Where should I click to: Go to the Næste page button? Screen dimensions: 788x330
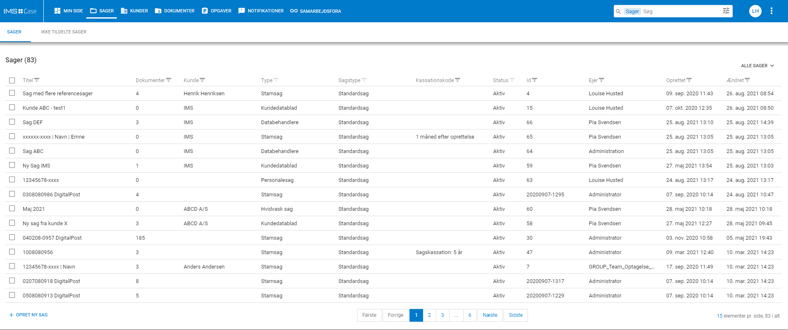click(x=490, y=315)
